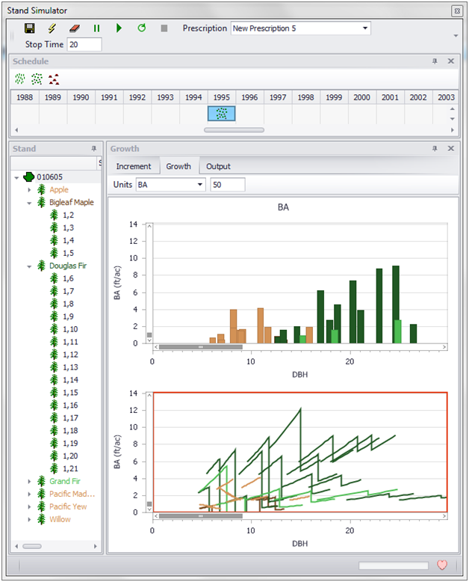Screen dimensions: 469x582
Task: Start simulation with green play button
Action: click(119, 28)
